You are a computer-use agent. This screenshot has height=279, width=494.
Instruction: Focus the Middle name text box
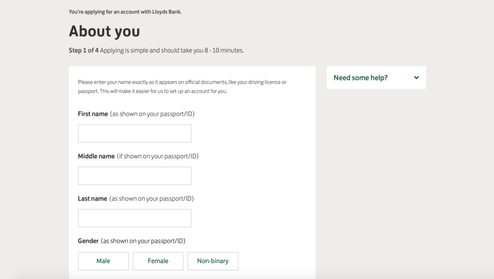[135, 176]
